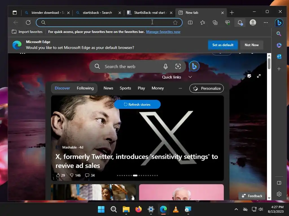Open File Explorer from taskbar
The width and height of the screenshot is (289, 216).
(126, 209)
